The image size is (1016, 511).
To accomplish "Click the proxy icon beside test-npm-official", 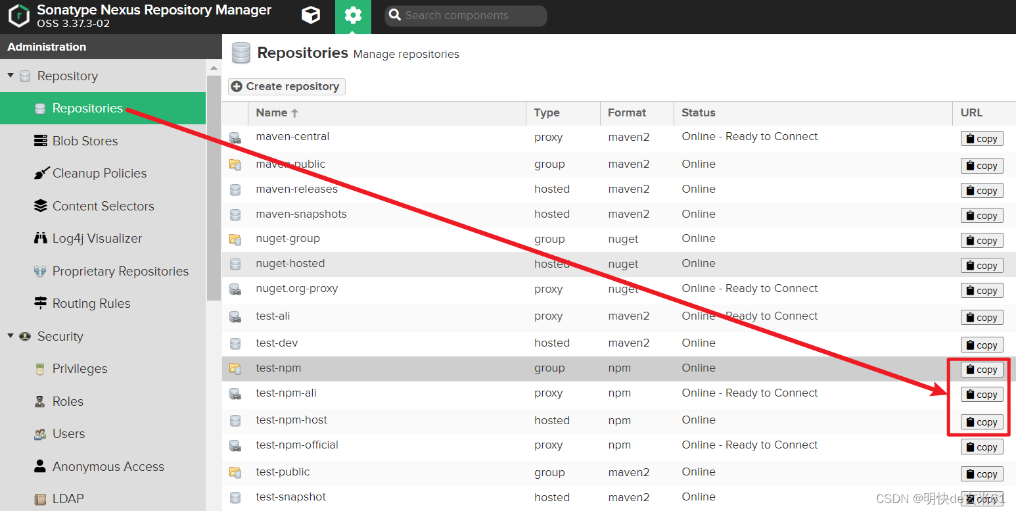I will tap(235, 446).
